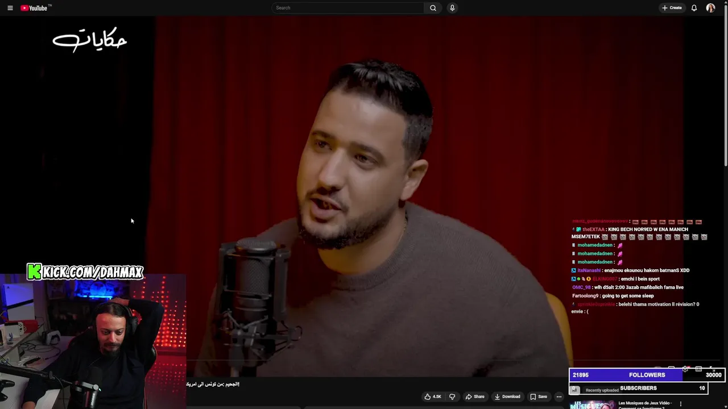Click the webcam overlay of the streamer
The width and height of the screenshot is (728, 409).
93,342
